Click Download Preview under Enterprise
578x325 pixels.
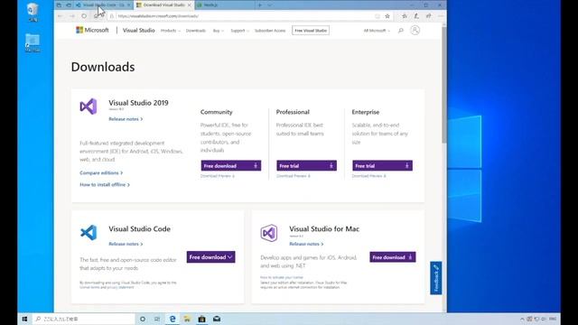(x=369, y=176)
